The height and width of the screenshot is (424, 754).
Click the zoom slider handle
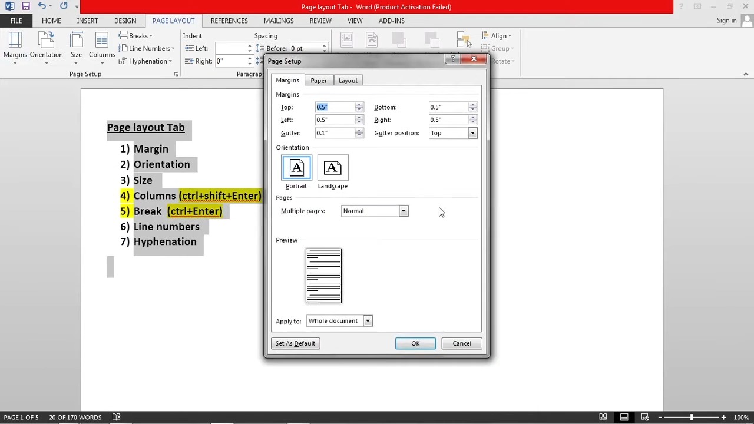pyautogui.click(x=692, y=418)
